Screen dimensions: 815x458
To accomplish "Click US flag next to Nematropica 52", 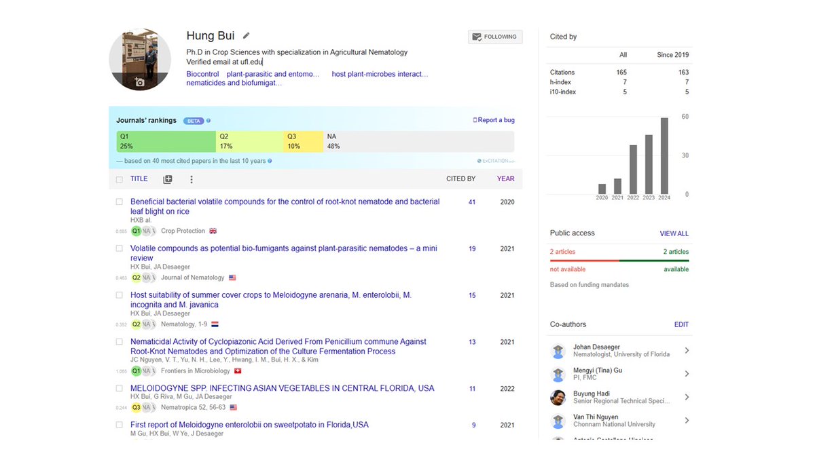I will [x=233, y=408].
